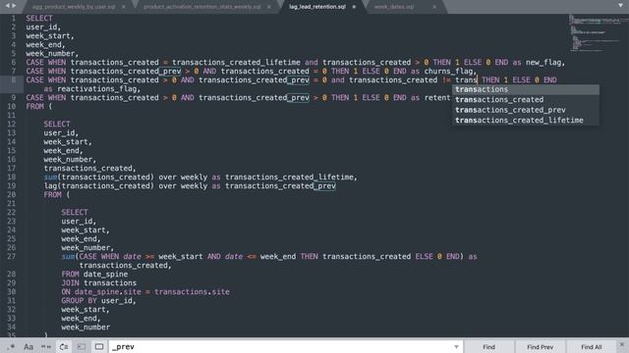Click 'user_id,' on line 2
629x353 pixels.
coord(43,27)
